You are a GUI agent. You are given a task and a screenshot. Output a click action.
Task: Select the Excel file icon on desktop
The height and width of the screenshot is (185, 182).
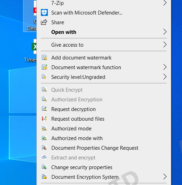(34, 46)
